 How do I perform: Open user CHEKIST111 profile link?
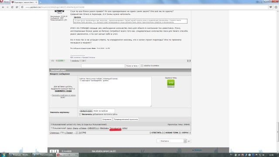pyautogui.click(x=93, y=128)
